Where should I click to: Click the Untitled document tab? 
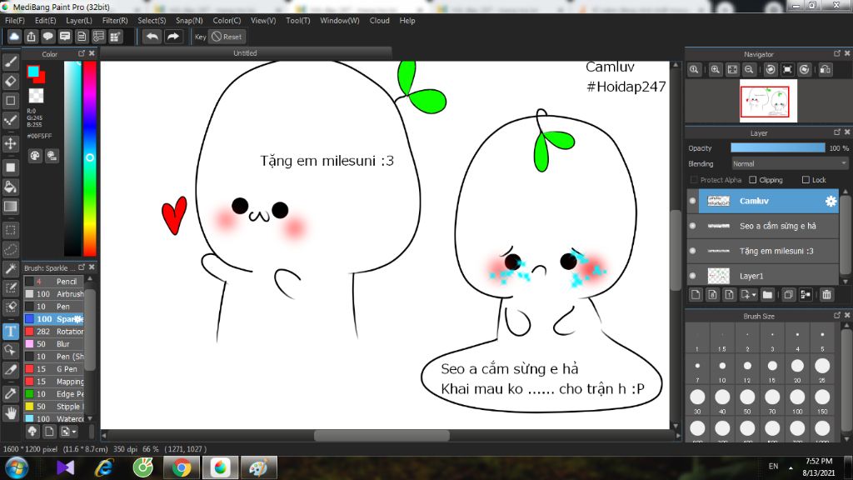pos(246,53)
